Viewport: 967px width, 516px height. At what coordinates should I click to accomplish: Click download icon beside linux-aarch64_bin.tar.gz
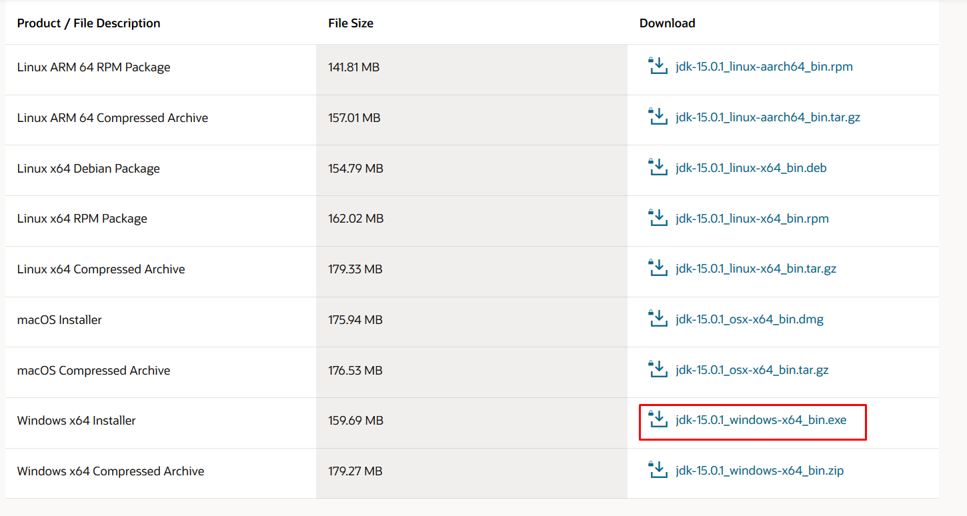point(658,117)
